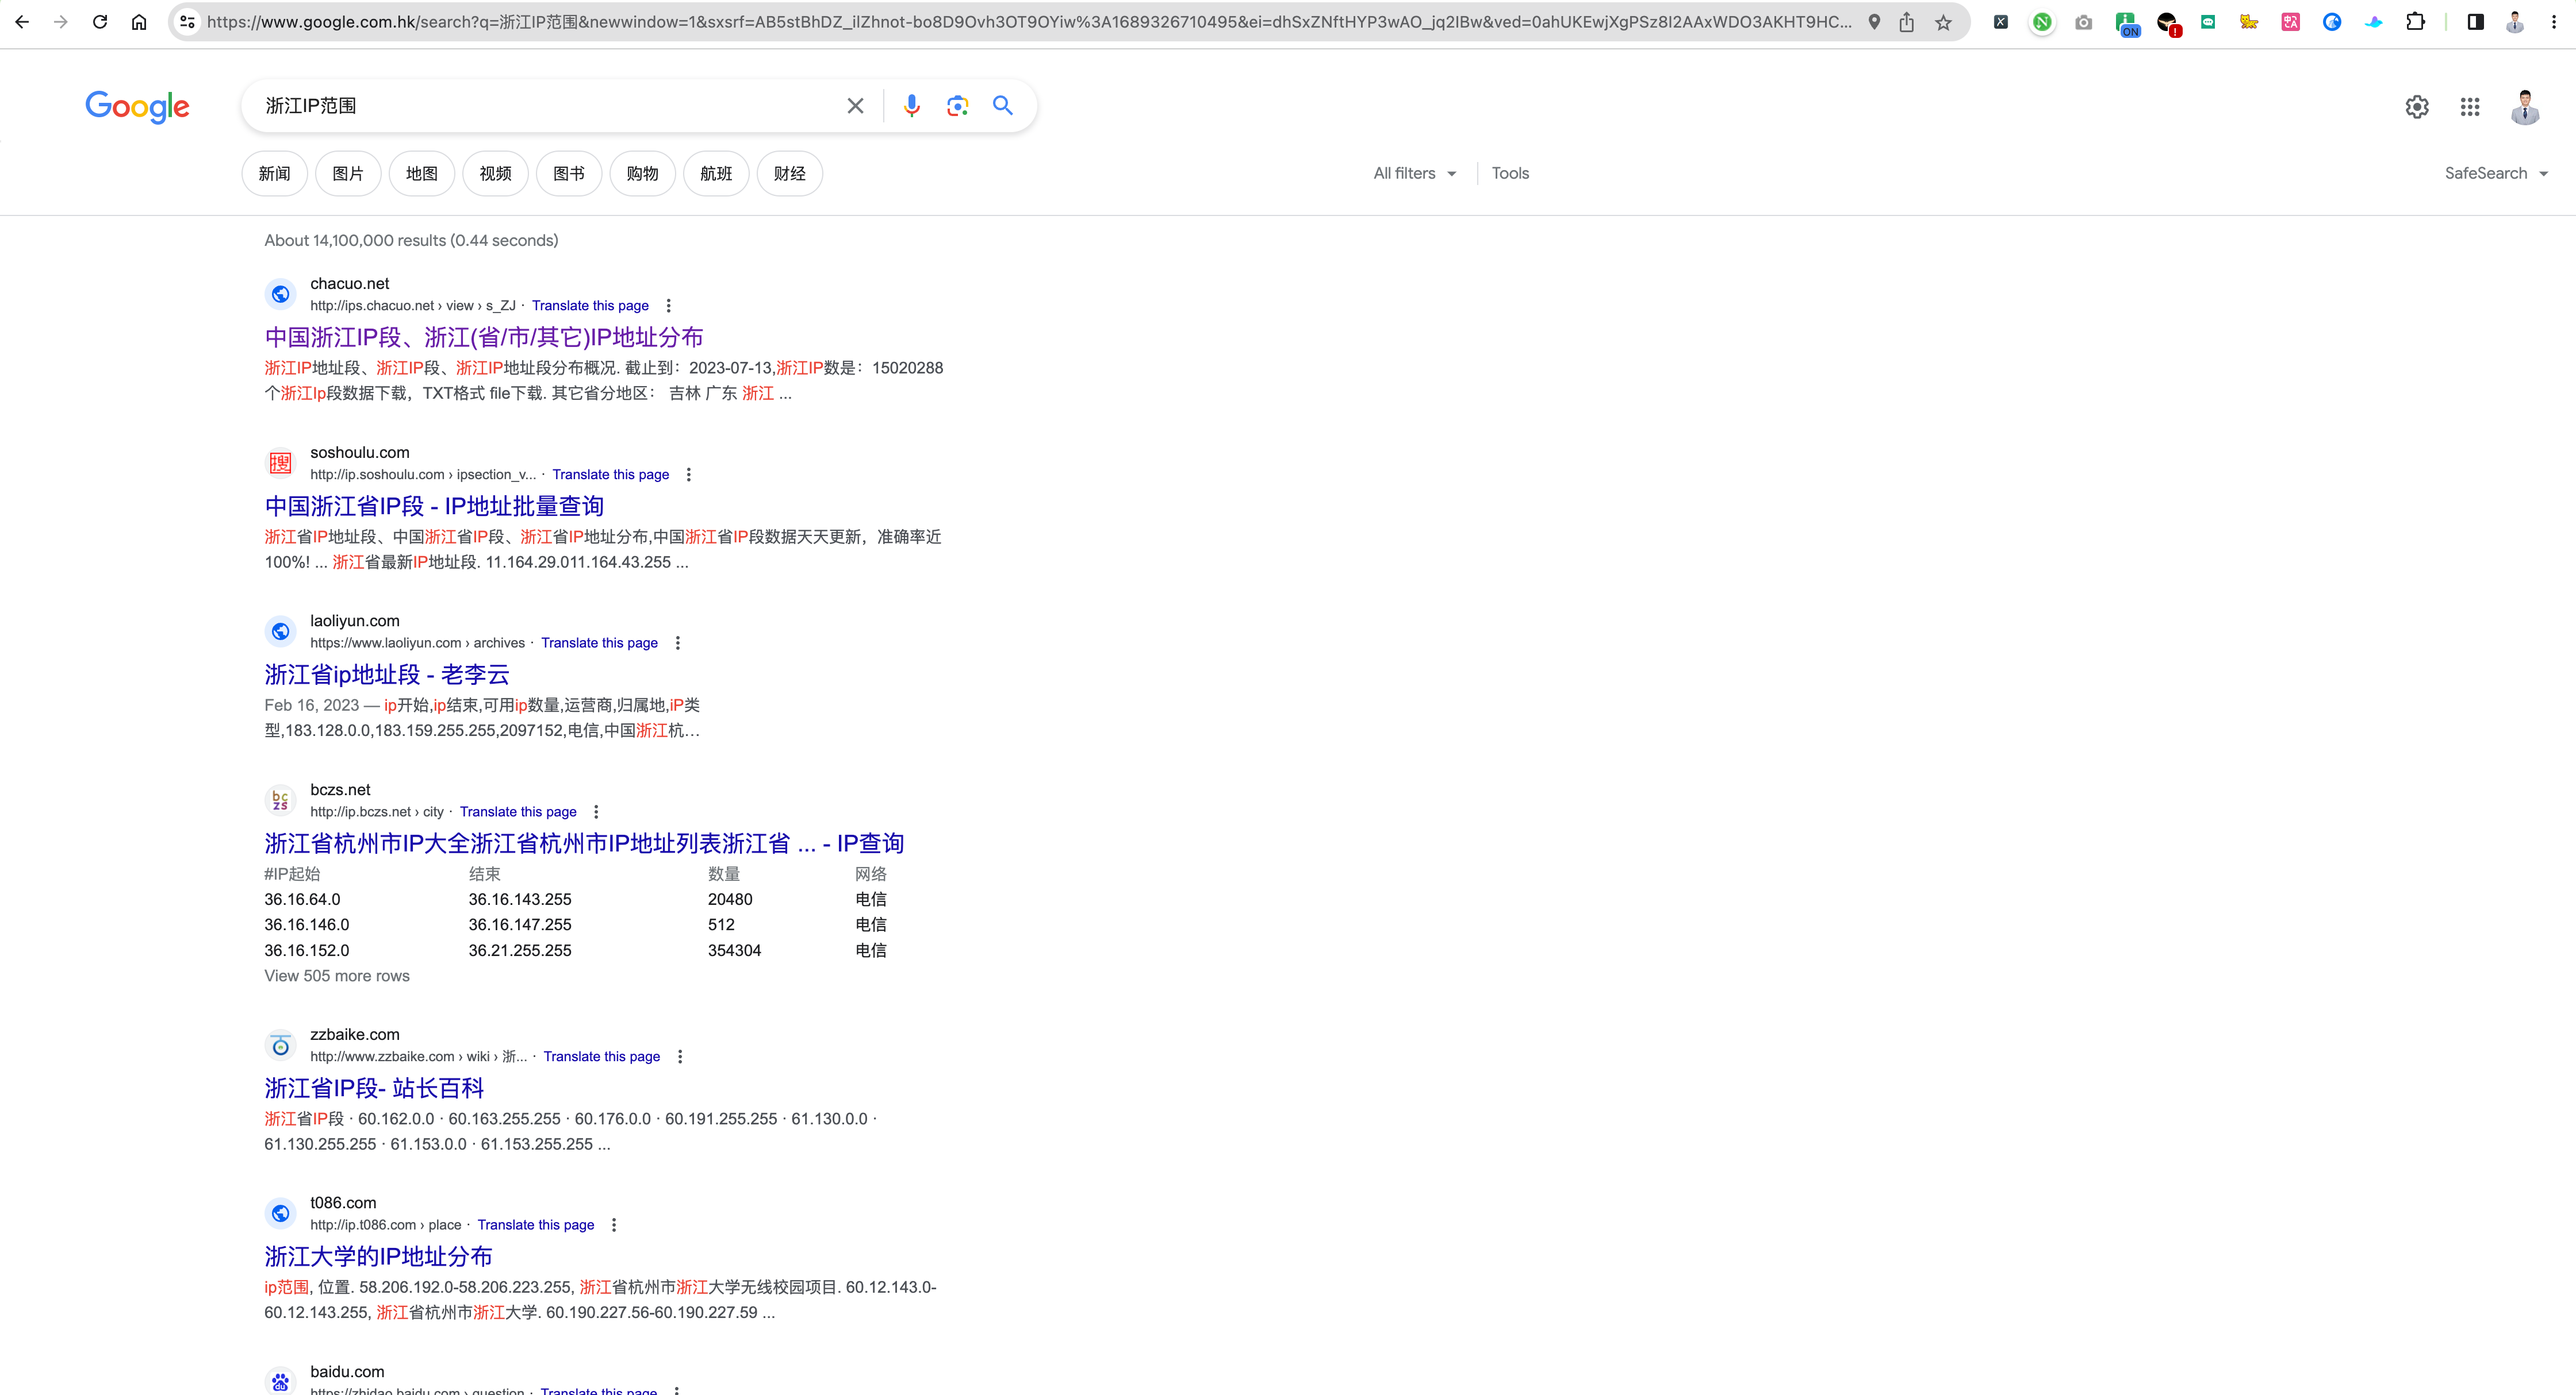
Task: Open the 中国浙江省IP段 - IP地址批量查询 result
Action: pyautogui.click(x=434, y=507)
